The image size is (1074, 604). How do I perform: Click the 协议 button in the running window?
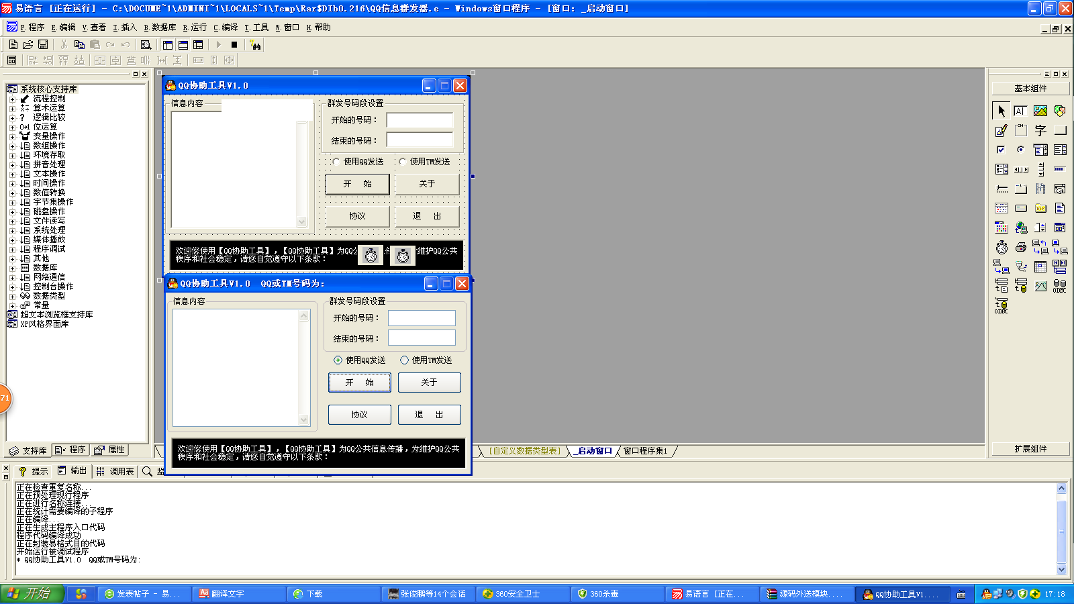pos(360,415)
